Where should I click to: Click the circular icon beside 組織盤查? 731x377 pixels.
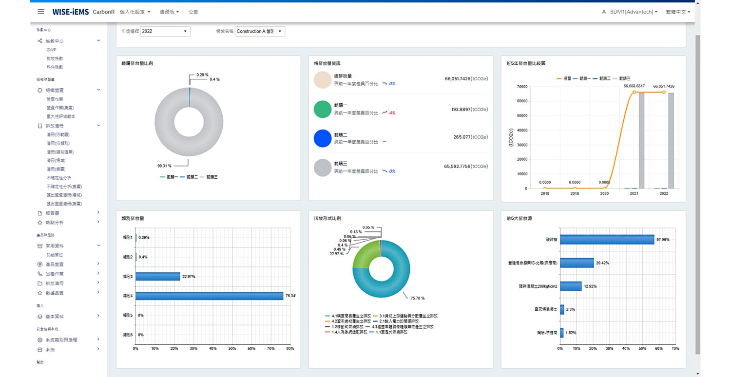40,90
